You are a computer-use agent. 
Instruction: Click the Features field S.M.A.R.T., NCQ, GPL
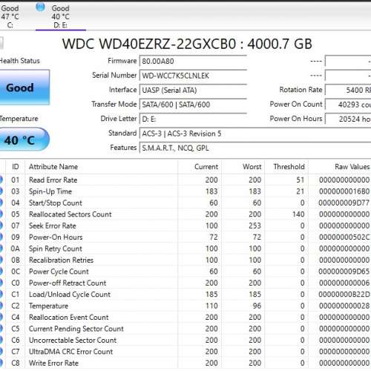coord(255,148)
